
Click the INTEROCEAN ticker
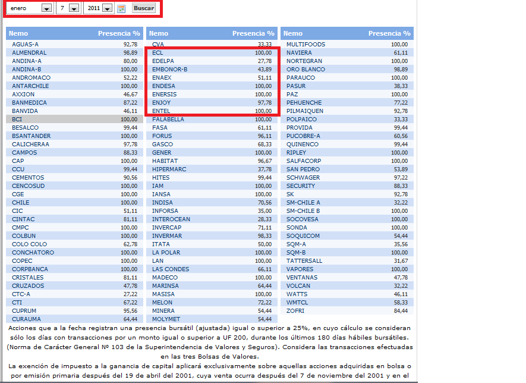click(171, 219)
